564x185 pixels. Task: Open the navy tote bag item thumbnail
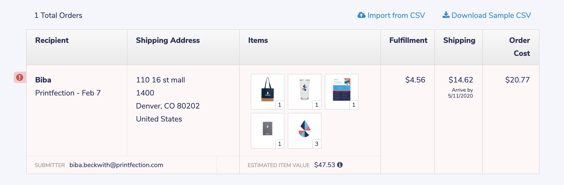(x=267, y=90)
